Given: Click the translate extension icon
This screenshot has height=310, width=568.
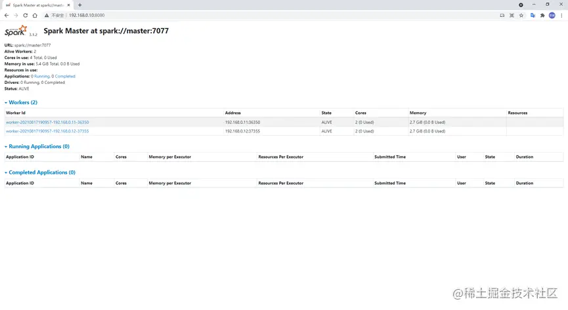Looking at the screenshot, I should pyautogui.click(x=533, y=15).
